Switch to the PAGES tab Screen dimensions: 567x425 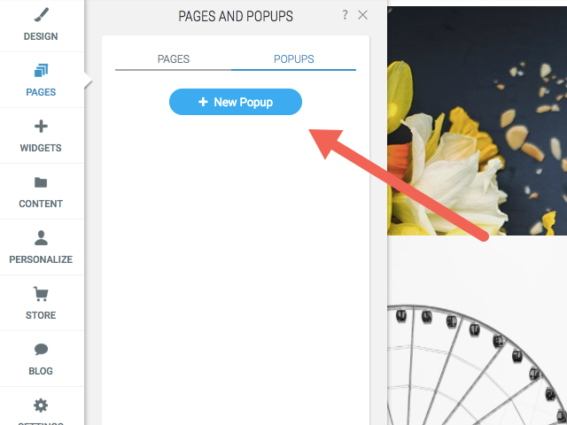(x=174, y=59)
